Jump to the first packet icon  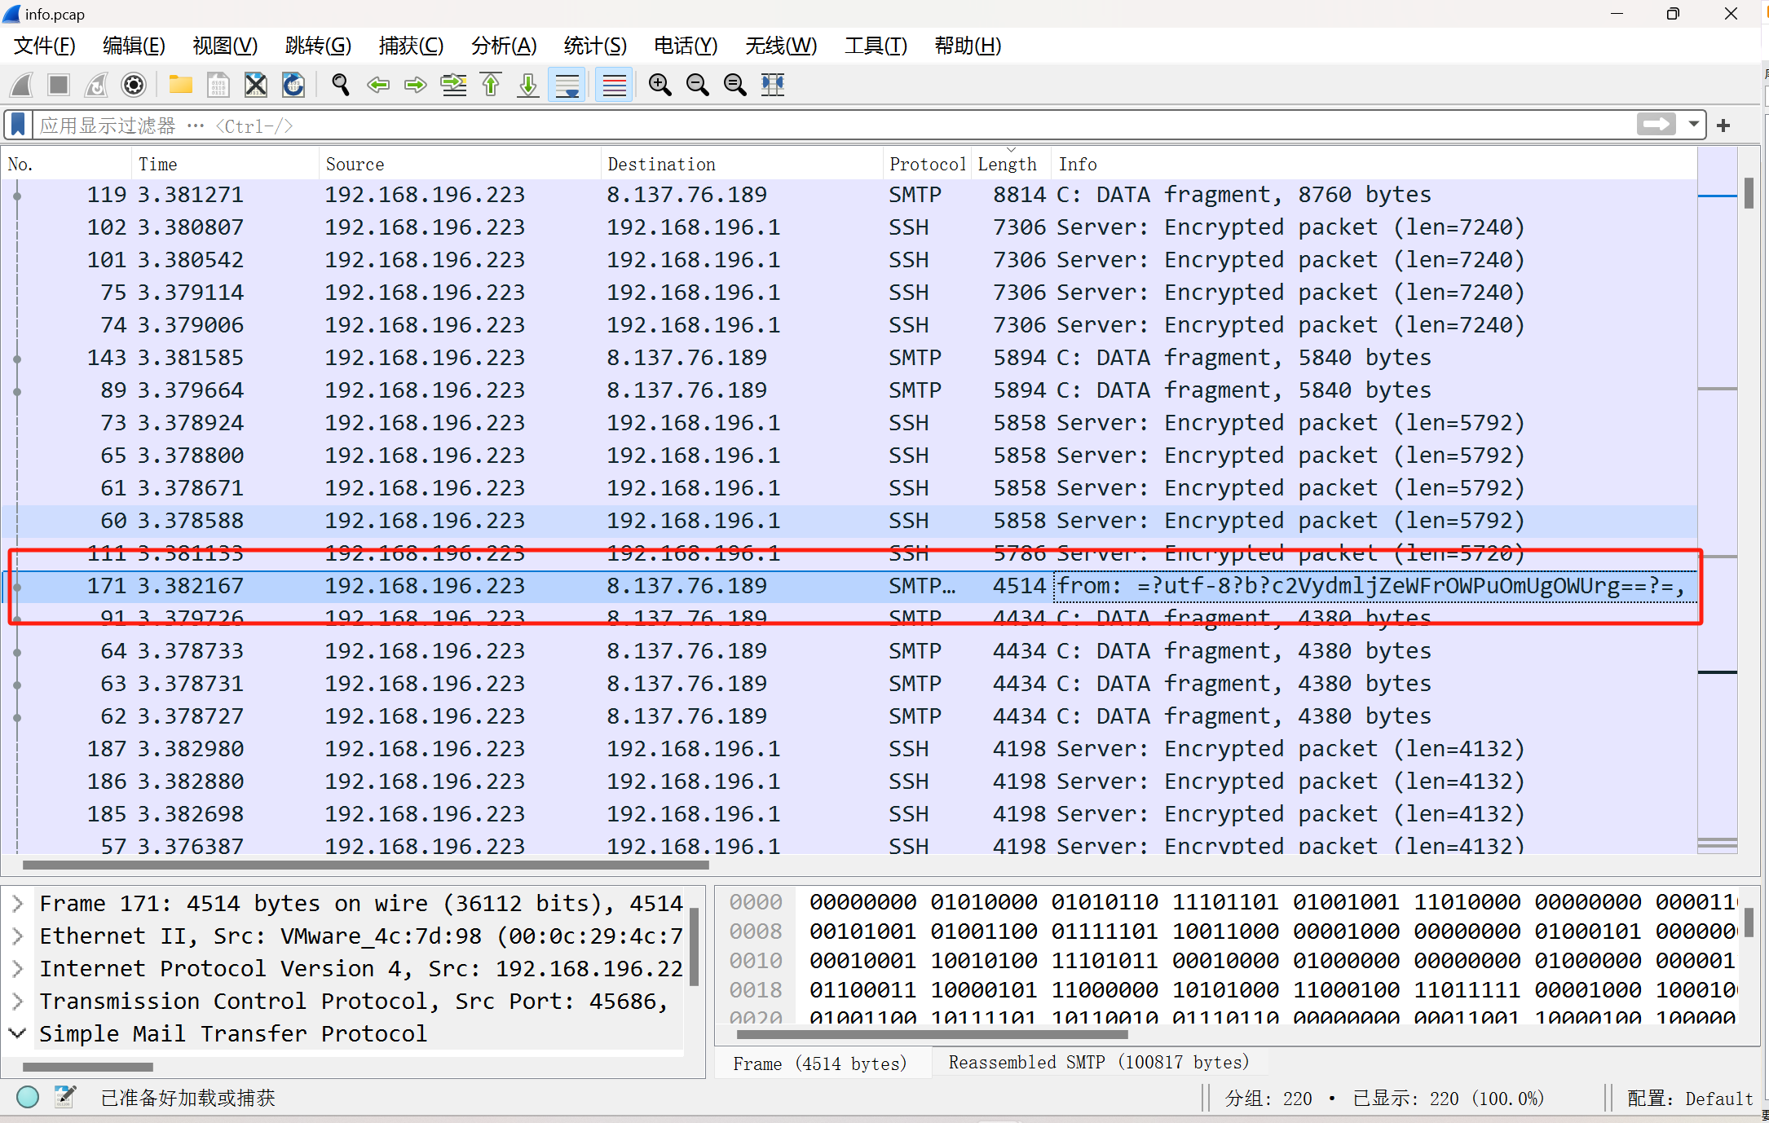(x=491, y=85)
